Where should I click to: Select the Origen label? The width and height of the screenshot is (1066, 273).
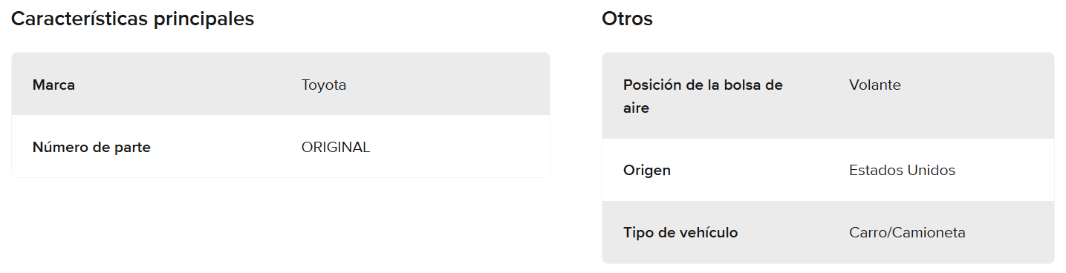coord(647,171)
